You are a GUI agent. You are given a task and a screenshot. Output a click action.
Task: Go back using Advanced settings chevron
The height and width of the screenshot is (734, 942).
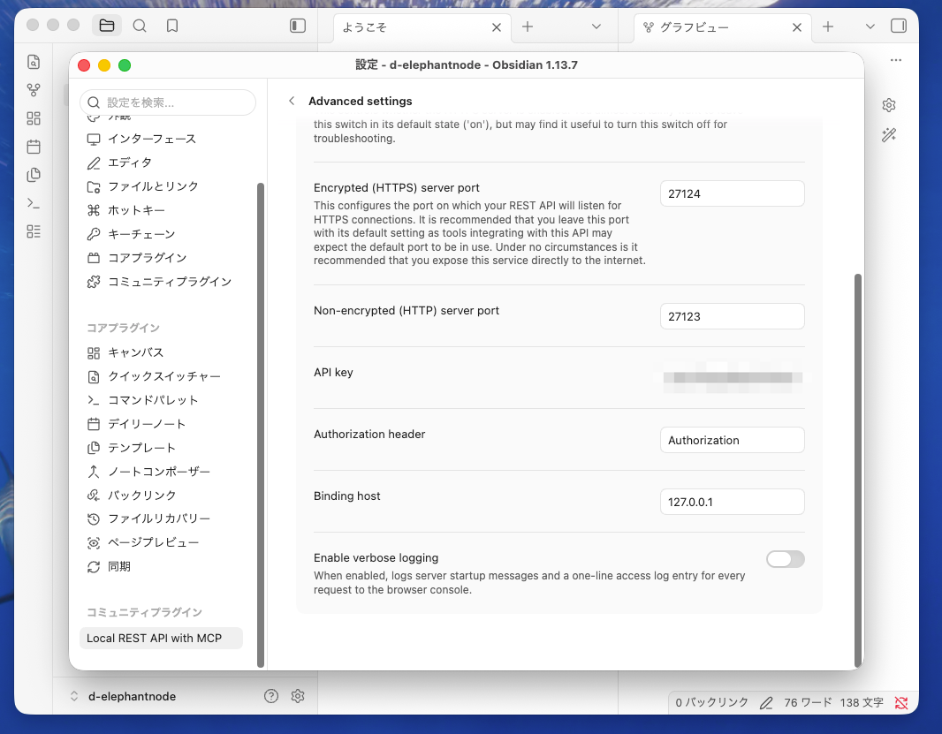click(292, 101)
